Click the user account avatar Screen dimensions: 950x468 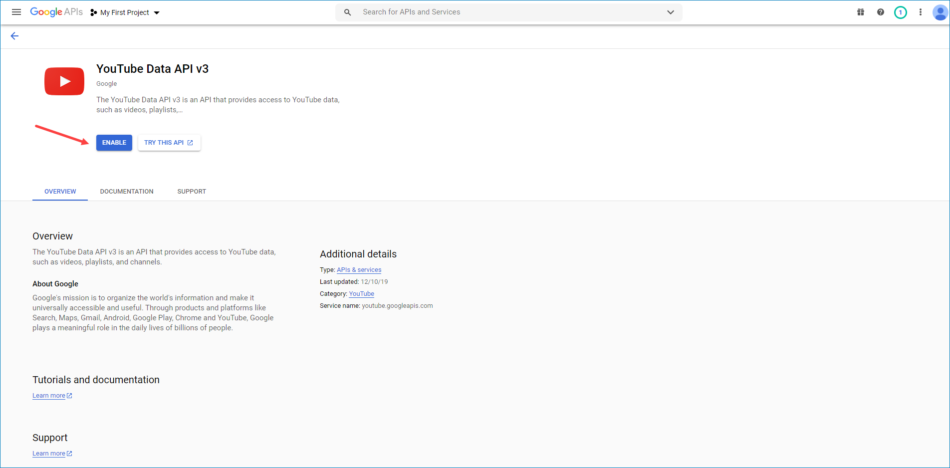click(940, 12)
